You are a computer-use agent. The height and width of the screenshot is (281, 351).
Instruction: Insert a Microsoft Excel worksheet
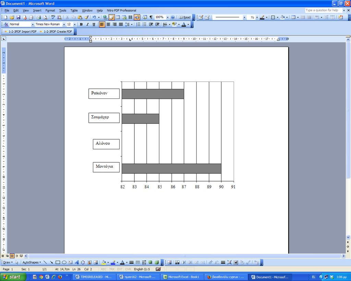click(124, 17)
